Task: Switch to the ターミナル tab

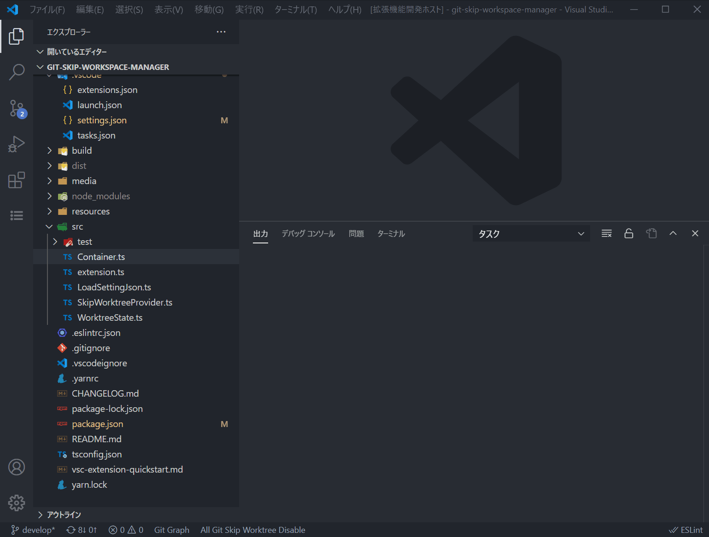Action: click(x=391, y=234)
